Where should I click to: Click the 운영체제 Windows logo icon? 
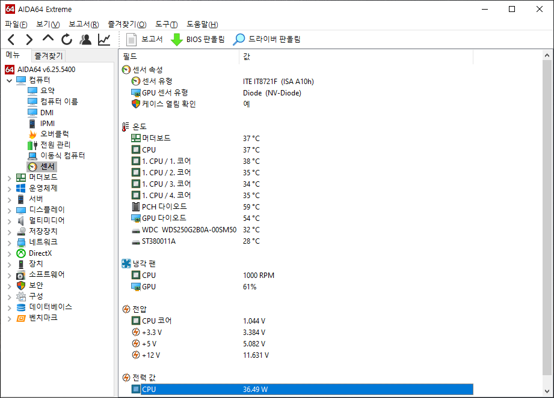pyautogui.click(x=21, y=188)
